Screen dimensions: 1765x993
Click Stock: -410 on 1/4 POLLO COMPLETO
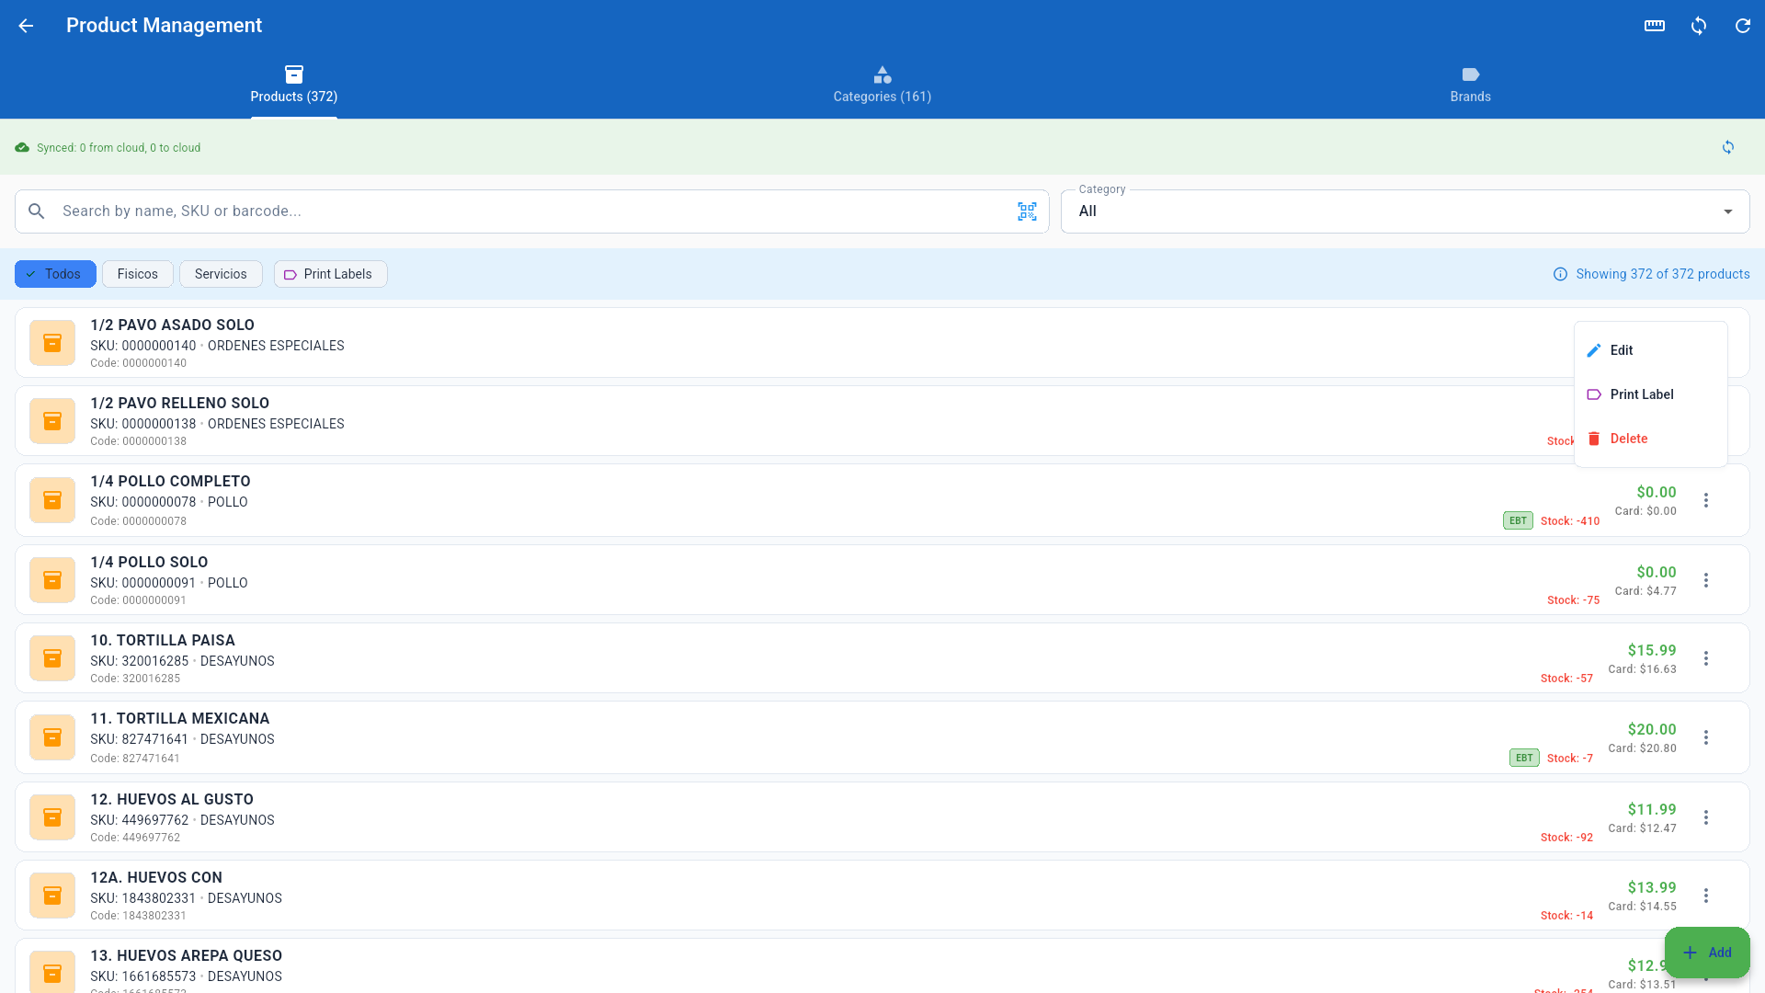[x=1570, y=521]
